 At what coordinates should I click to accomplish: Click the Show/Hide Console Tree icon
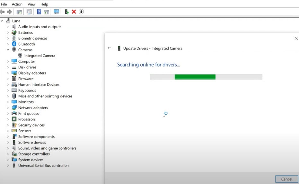[x=19, y=12]
